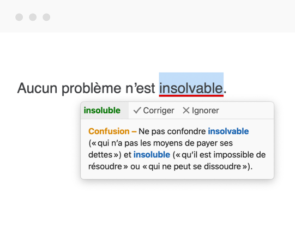Image resolution: width=295 pixels, height=236 pixels.
Task: Click the red underline beneath insolvable
Action: click(191, 96)
